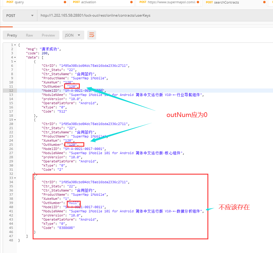This screenshot has width=273, height=253.
Task: Collapse first data object at line 5
Action: coord(15,61)
